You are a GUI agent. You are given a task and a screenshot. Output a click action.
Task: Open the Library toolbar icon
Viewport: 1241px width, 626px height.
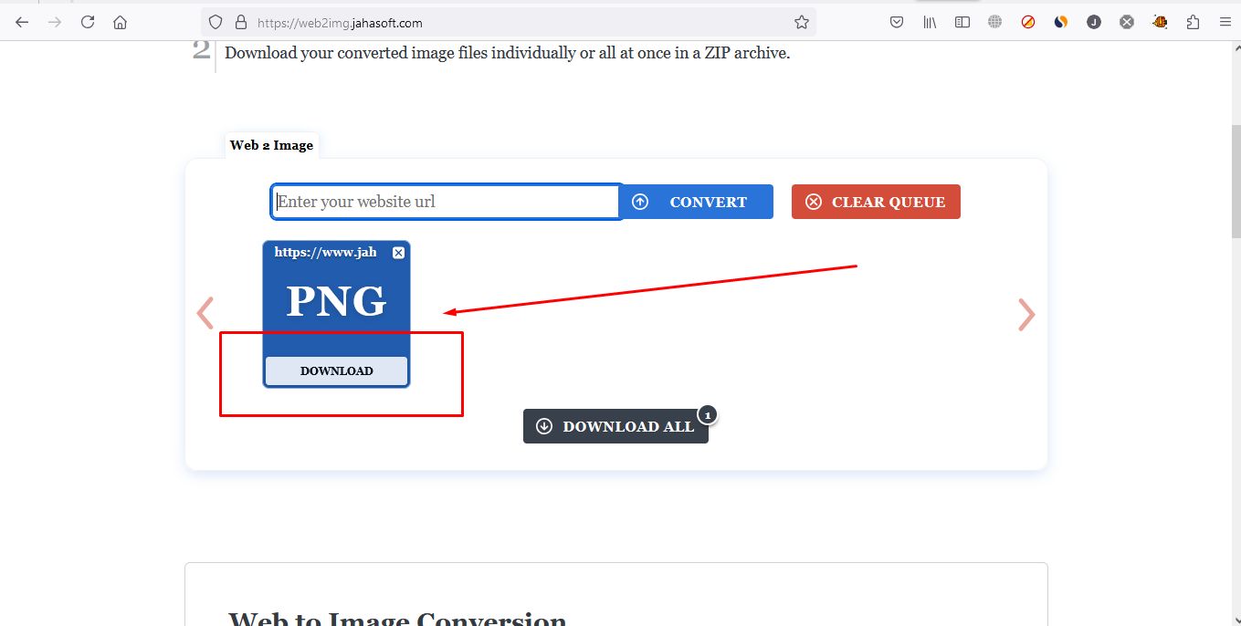pyautogui.click(x=930, y=22)
